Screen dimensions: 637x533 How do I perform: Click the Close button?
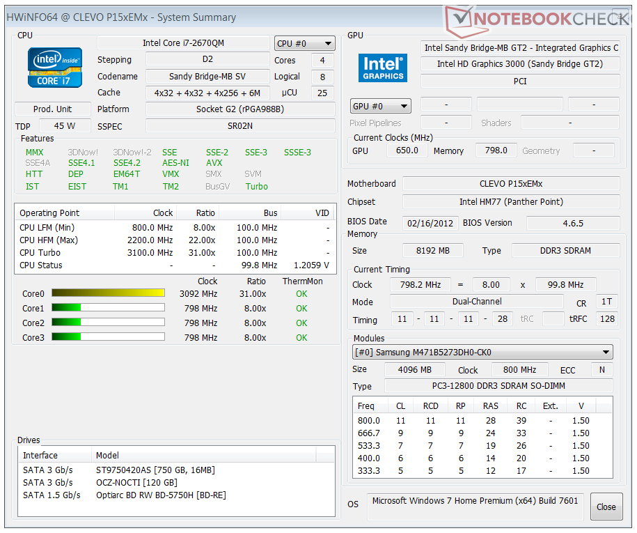pyautogui.click(x=606, y=507)
